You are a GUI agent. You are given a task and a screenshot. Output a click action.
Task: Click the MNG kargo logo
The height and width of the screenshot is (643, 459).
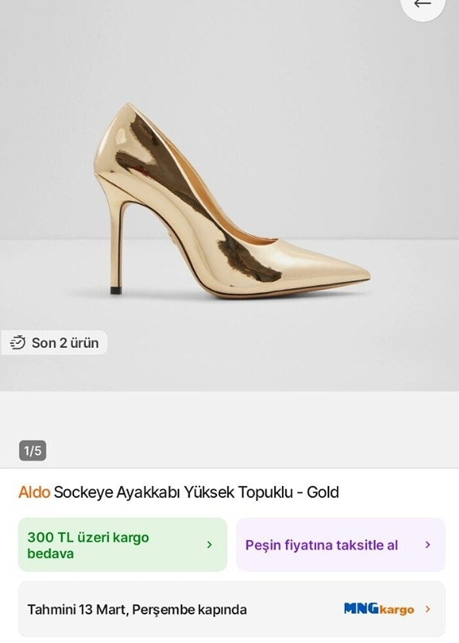coord(379,609)
